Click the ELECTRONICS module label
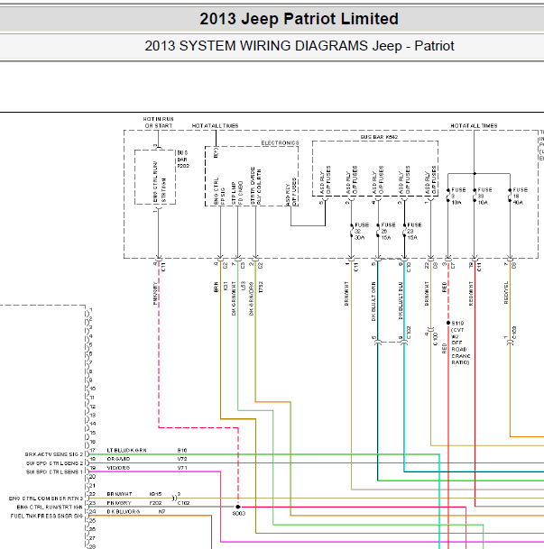The image size is (544, 549). (280, 143)
